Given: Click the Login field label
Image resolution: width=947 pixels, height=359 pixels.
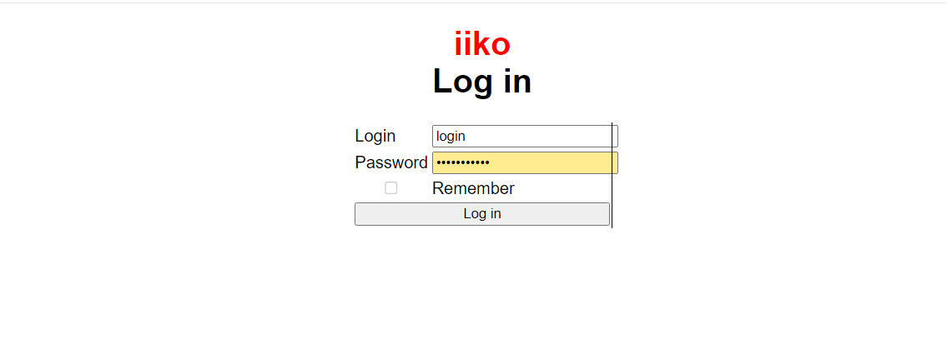Looking at the screenshot, I should [x=375, y=136].
